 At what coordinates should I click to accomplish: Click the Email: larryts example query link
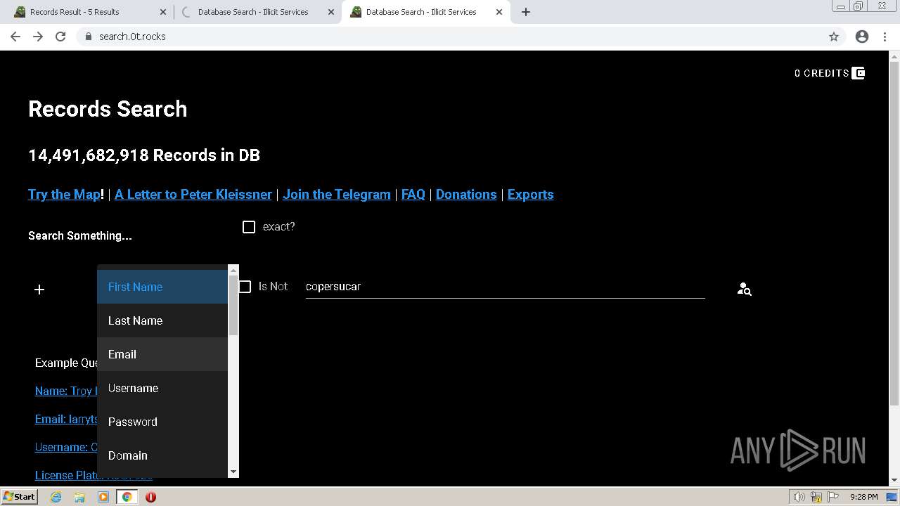[x=66, y=419]
